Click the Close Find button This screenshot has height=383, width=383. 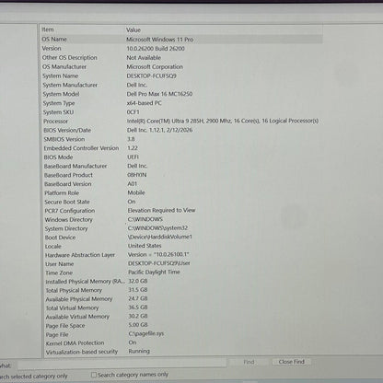pyautogui.click(x=291, y=362)
